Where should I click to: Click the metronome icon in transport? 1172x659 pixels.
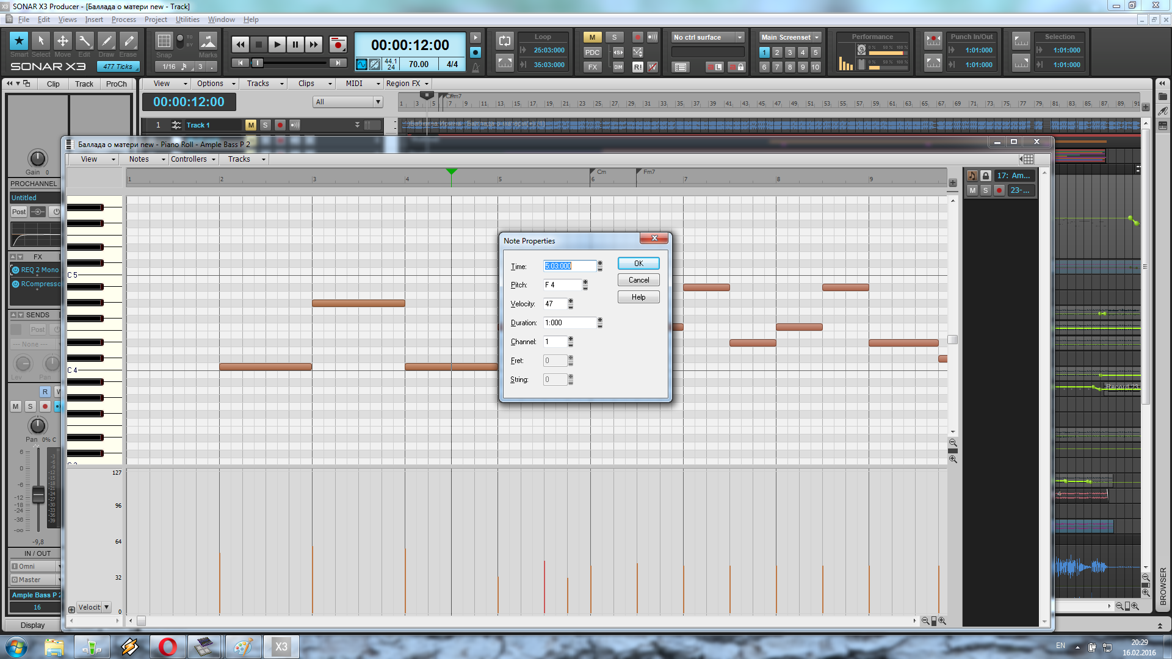click(x=476, y=67)
